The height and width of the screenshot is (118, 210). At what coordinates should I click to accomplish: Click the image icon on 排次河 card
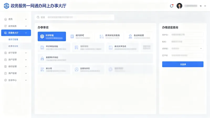point(42,69)
